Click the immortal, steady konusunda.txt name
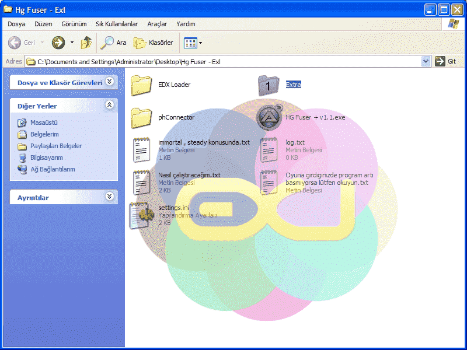 tap(204, 142)
